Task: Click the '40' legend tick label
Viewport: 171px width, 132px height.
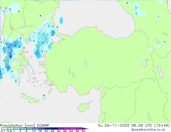Action: pos(71,131)
